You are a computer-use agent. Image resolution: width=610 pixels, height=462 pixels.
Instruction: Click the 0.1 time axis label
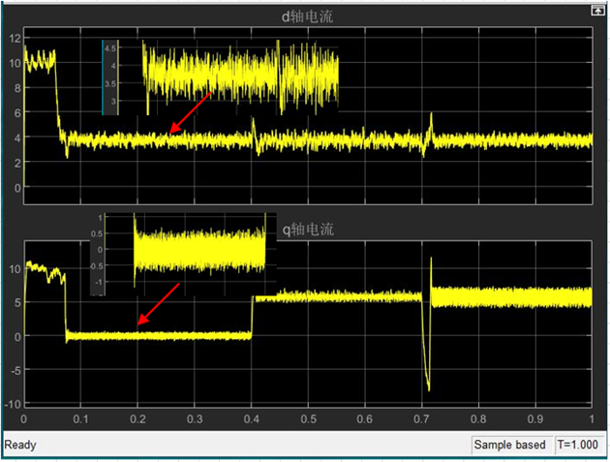(80, 419)
